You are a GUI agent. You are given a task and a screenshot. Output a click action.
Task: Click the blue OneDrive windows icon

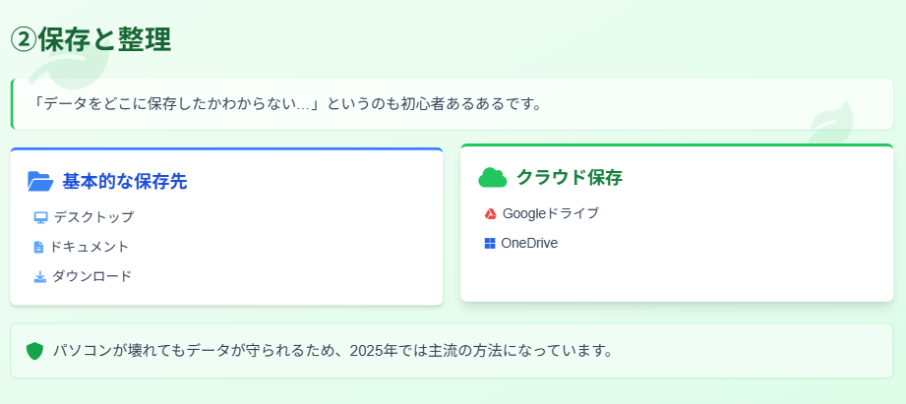(489, 243)
